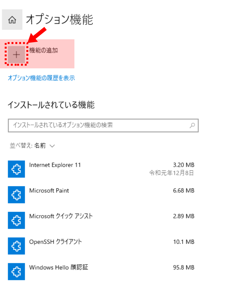Image resolution: width=246 pixels, height=285 pixels.
Task: Click the Windows Hello 顔認証 puzzle icon
Action: (16, 272)
